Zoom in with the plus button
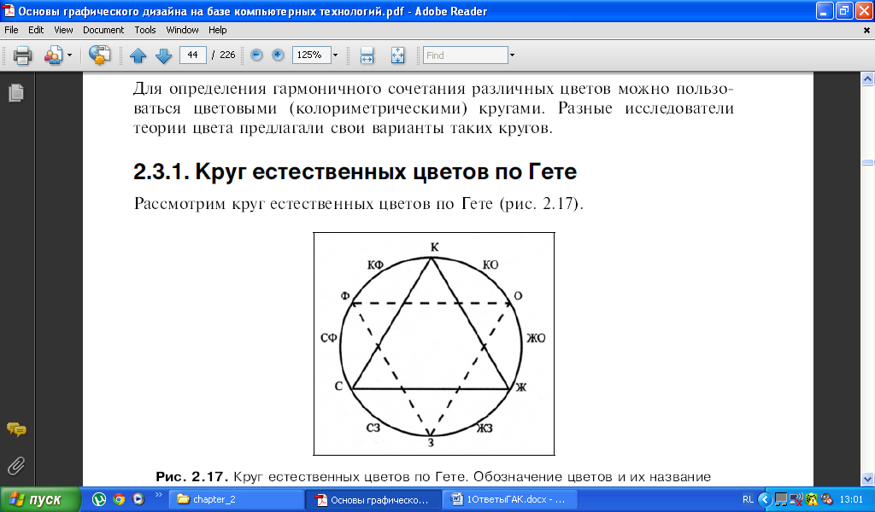The image size is (875, 512). (x=278, y=55)
